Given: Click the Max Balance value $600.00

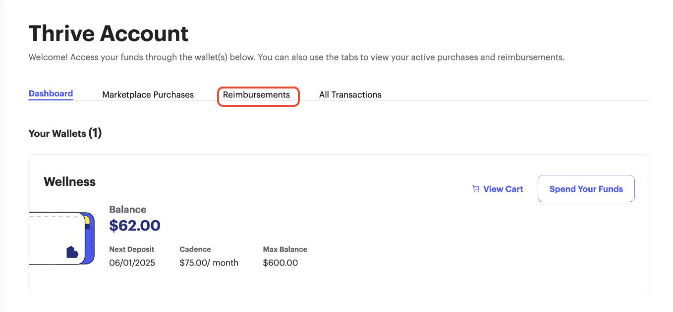Looking at the screenshot, I should [280, 263].
